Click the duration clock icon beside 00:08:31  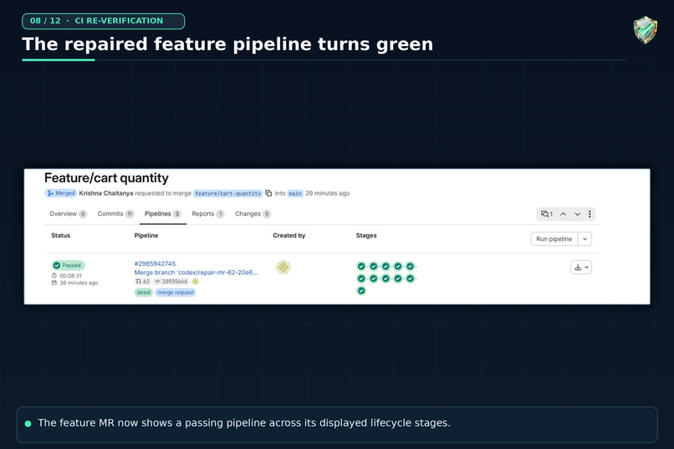pos(54,275)
